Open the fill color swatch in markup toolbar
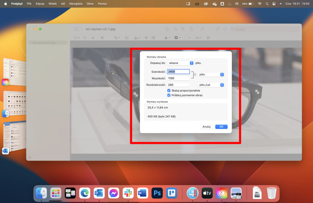 [187, 38]
